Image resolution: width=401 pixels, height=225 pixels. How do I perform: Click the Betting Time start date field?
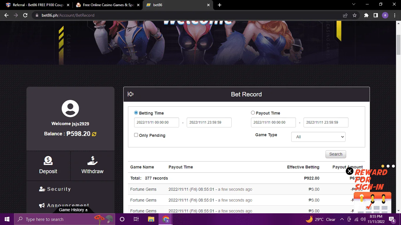[x=156, y=122]
